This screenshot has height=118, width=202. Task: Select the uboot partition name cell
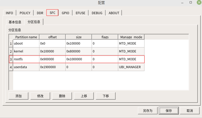26,44
